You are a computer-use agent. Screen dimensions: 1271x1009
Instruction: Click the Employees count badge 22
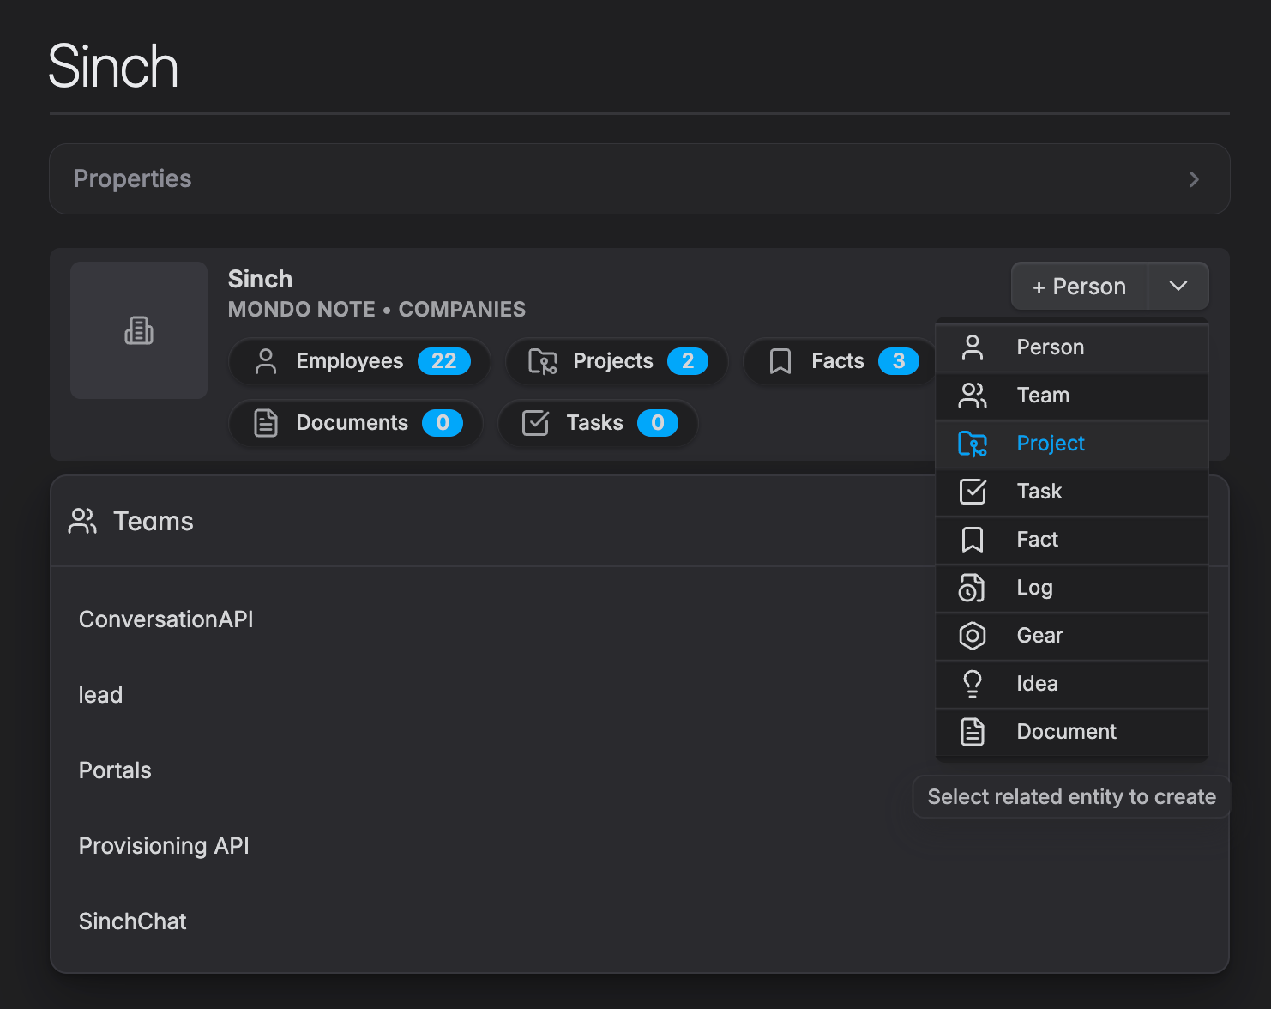[x=444, y=361]
